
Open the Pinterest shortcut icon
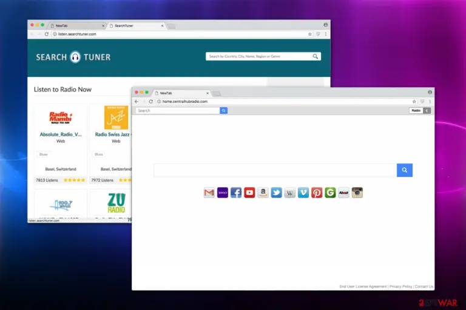317,193
